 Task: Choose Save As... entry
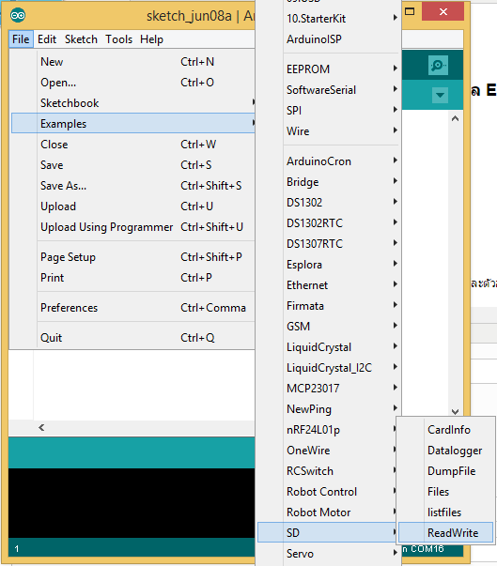132,186
